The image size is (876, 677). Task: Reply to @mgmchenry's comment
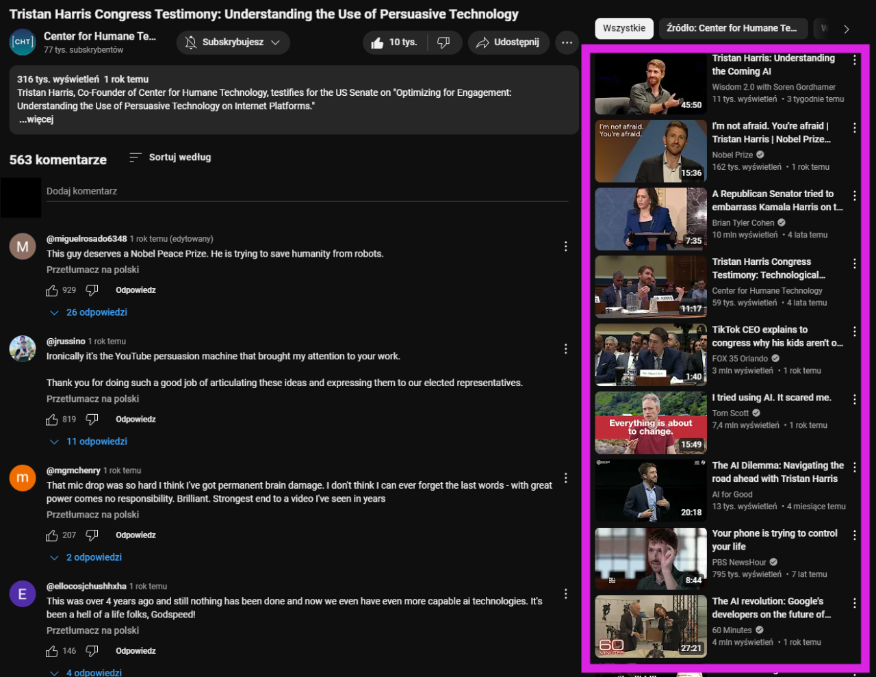[136, 535]
